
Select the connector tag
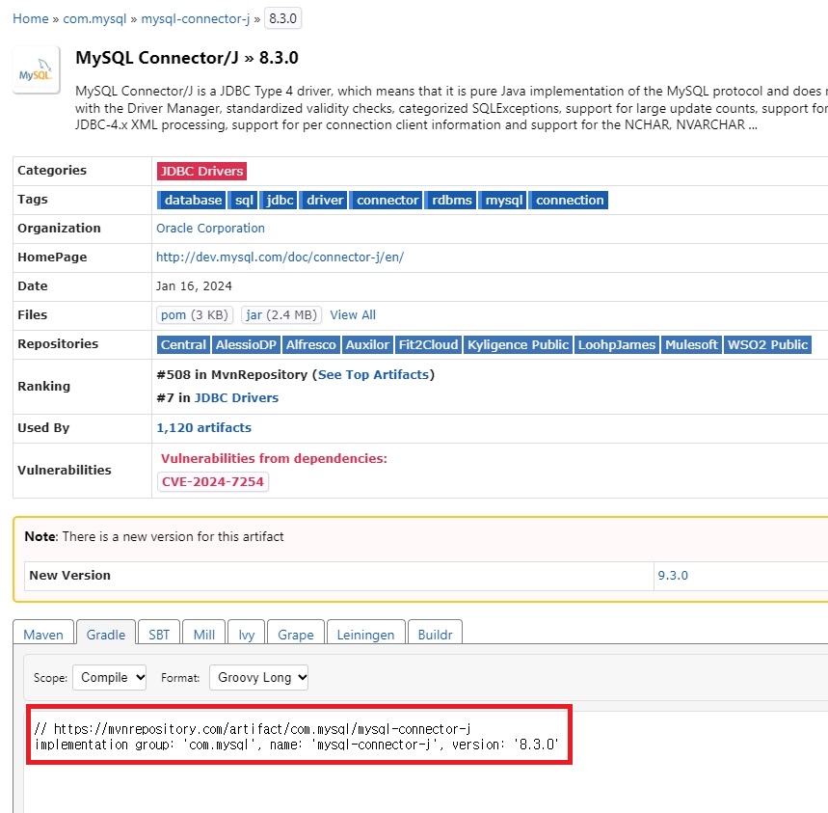[387, 201]
